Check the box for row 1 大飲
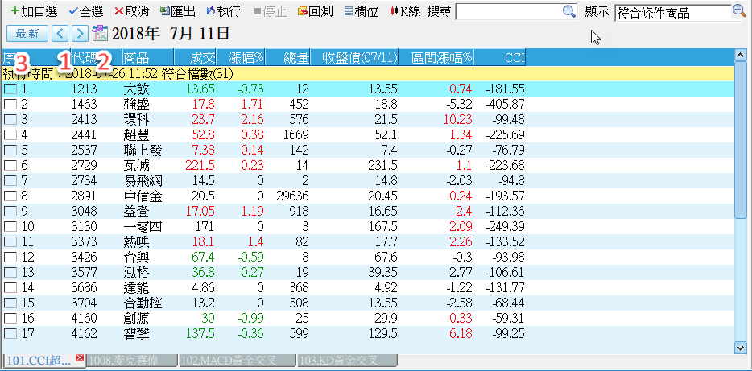This screenshot has height=371, width=752. (x=10, y=89)
